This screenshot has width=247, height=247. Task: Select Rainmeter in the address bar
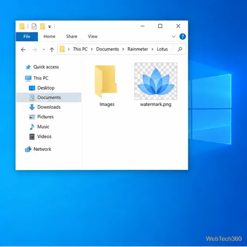tap(138, 49)
